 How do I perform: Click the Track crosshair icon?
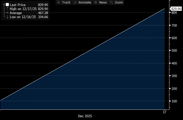click(59, 3)
